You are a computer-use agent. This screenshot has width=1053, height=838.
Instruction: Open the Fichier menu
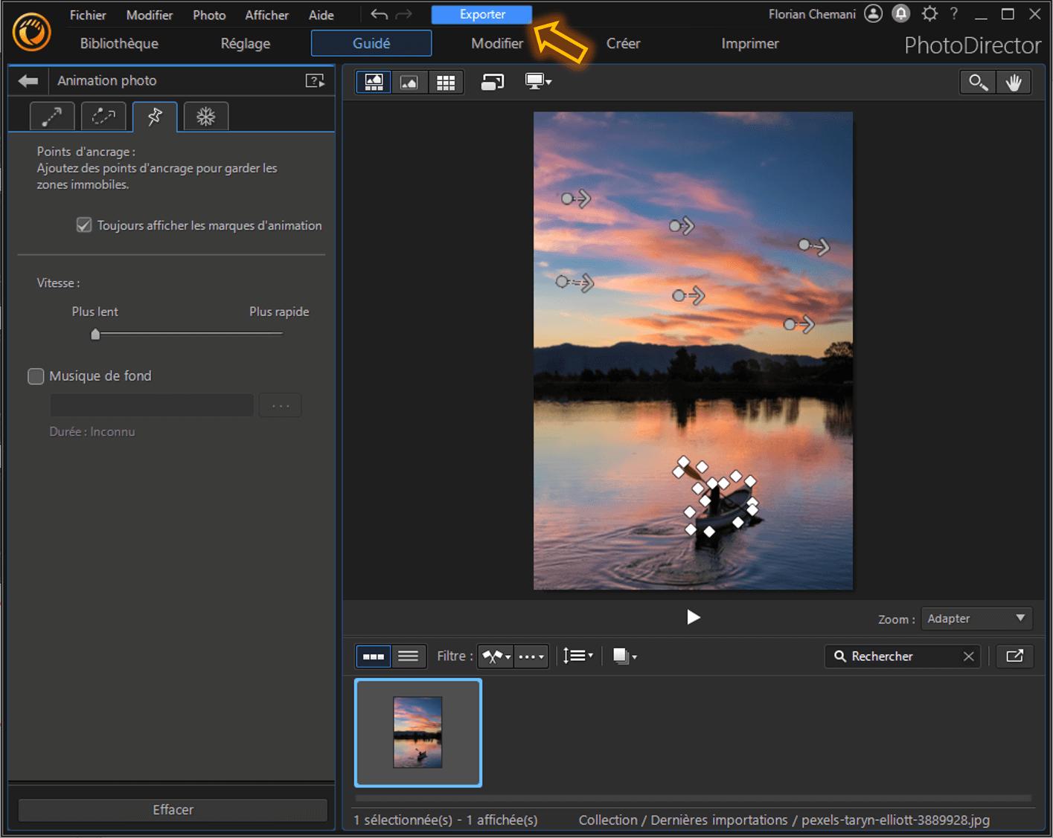tap(88, 15)
